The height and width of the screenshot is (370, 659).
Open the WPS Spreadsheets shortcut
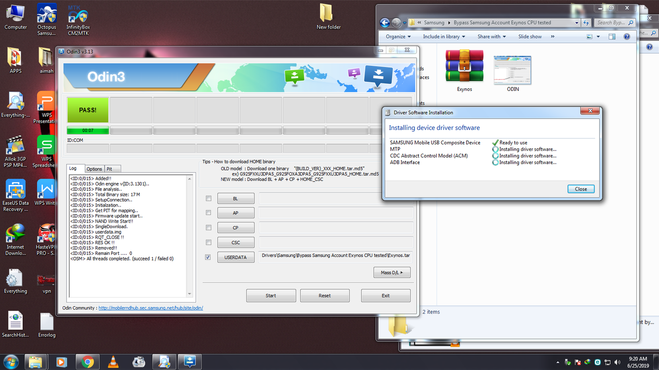46,152
